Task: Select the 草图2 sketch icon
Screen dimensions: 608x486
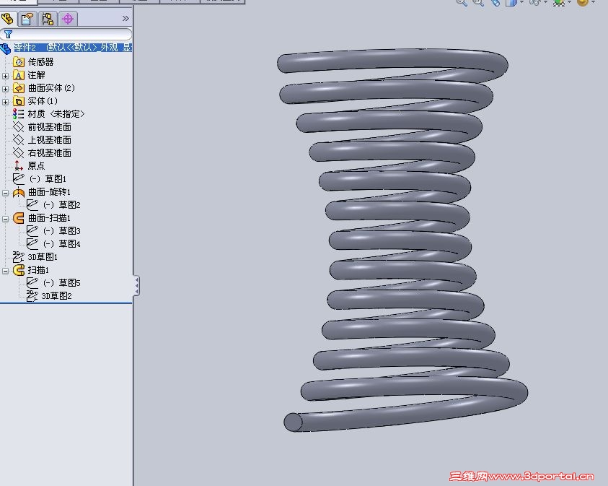Action: pos(32,204)
